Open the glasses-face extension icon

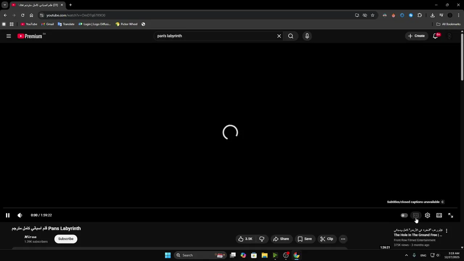385,15
